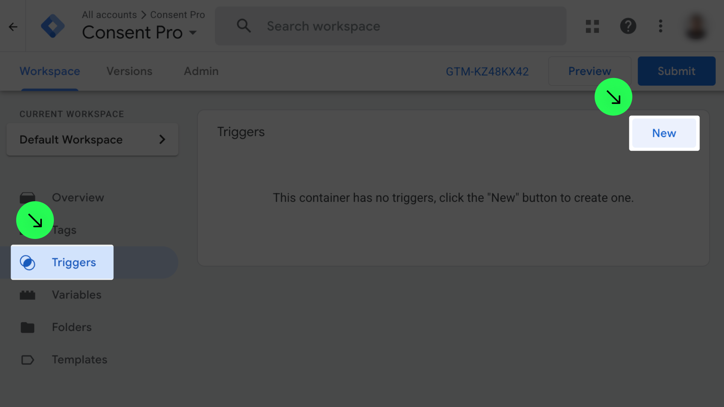Image resolution: width=724 pixels, height=407 pixels.
Task: Switch to the Admin tab
Action: coord(201,71)
